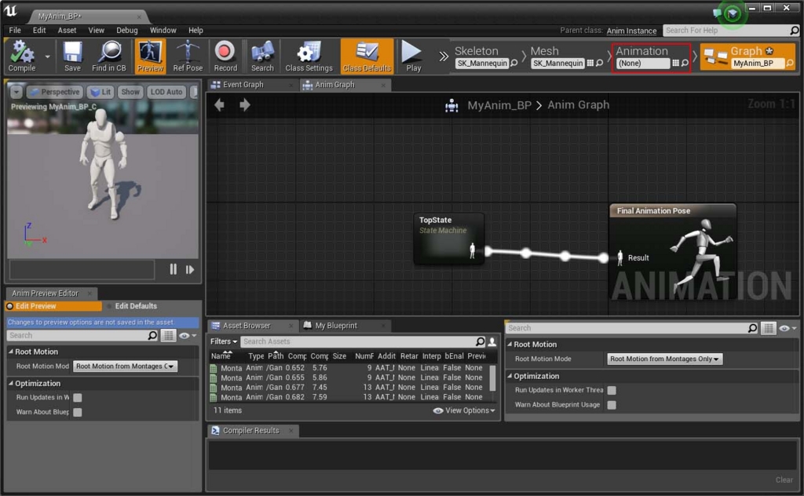Expand the toolbar overflow chevrons
Image resolution: width=804 pixels, height=496 pixels.
[444, 57]
